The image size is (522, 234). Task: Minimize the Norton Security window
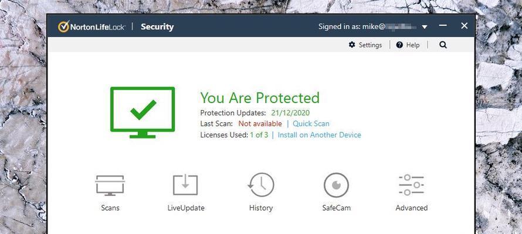tap(443, 26)
